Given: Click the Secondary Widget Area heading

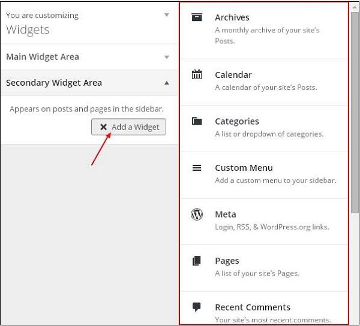Looking at the screenshot, I should click(54, 83).
